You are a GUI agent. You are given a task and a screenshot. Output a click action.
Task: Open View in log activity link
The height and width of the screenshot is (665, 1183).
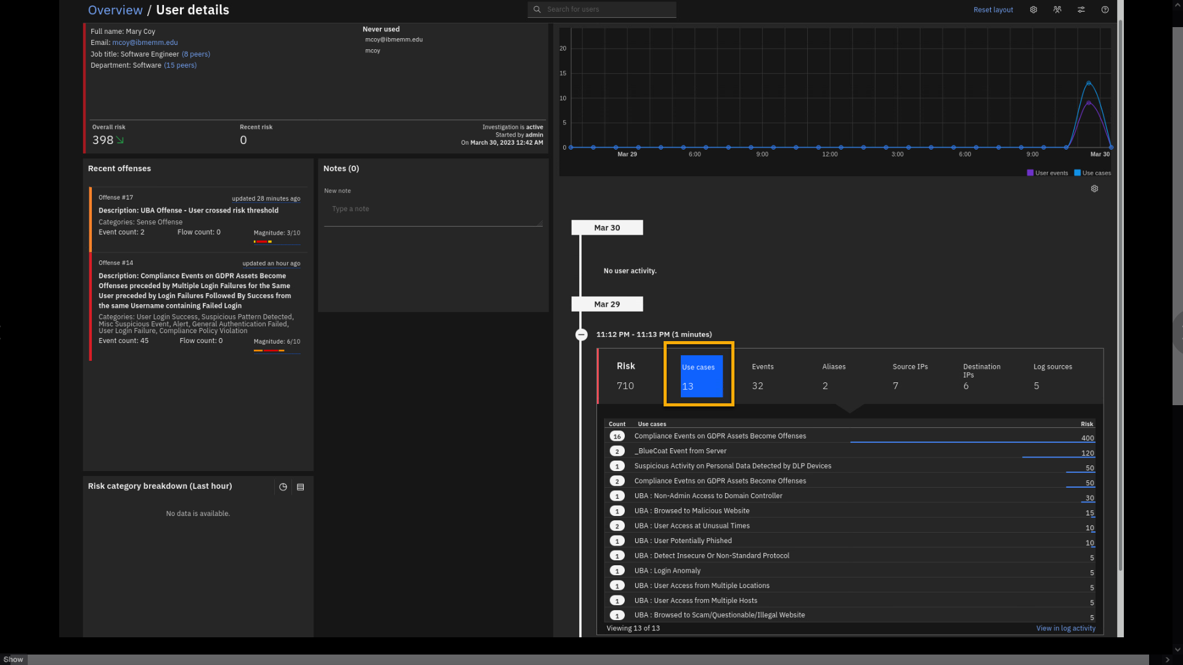click(x=1065, y=628)
